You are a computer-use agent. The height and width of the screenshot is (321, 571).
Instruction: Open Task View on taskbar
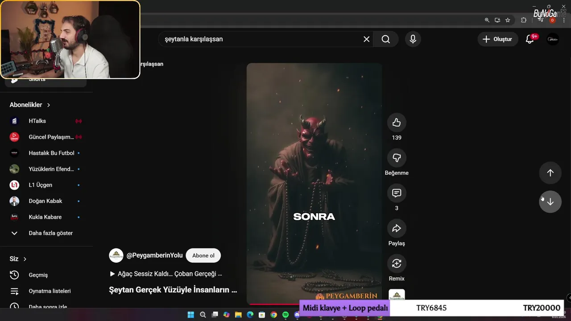pos(215,315)
